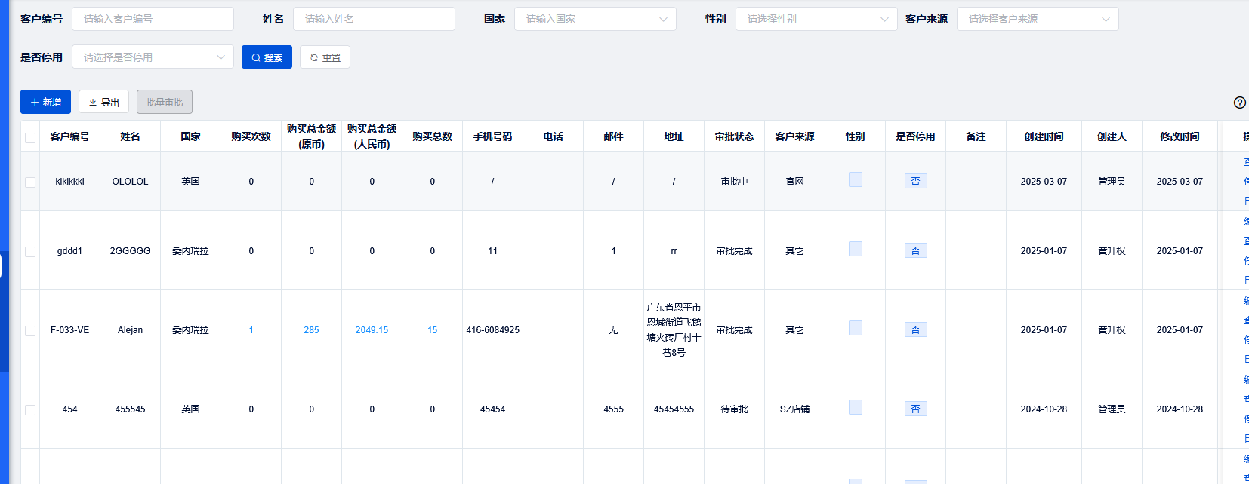Screen dimensions: 1249x484
Task: Open the 客户来源 customer source dropdown
Action: (1038, 19)
